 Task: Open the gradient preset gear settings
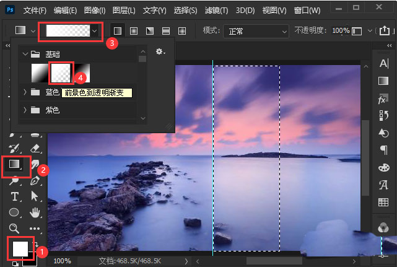160,53
